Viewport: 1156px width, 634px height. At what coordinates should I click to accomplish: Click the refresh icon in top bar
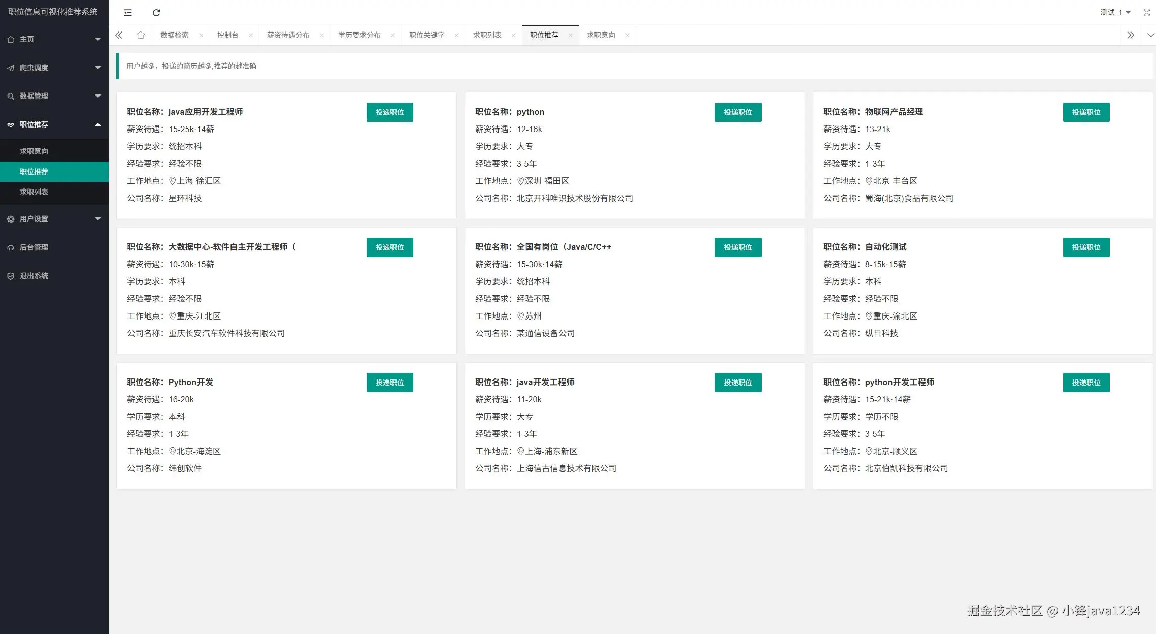(156, 13)
